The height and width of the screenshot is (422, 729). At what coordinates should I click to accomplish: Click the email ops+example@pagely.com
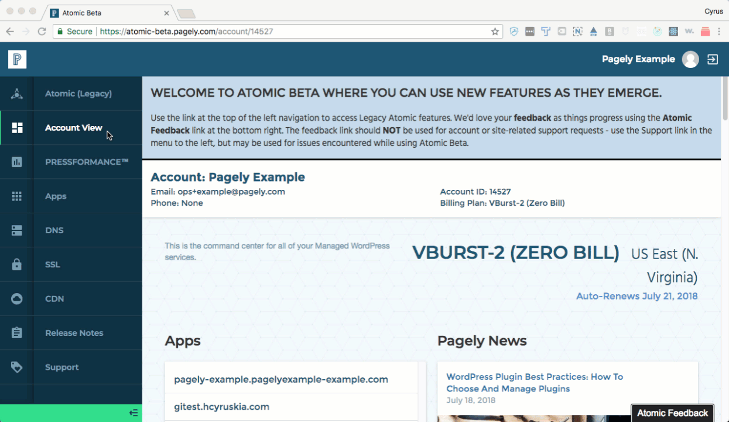point(231,192)
